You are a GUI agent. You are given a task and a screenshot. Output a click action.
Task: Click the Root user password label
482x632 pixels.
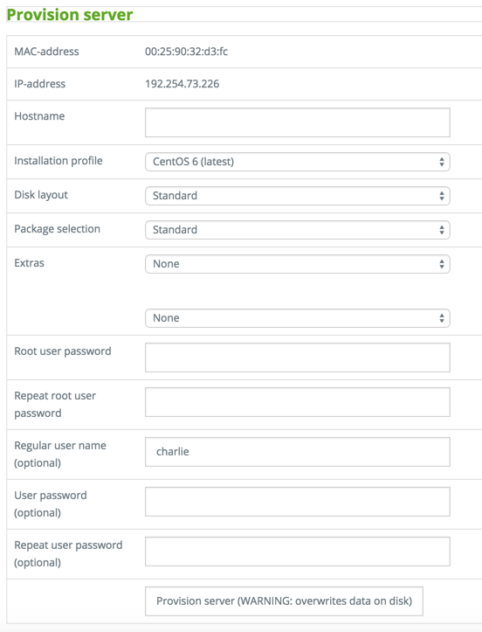62,351
